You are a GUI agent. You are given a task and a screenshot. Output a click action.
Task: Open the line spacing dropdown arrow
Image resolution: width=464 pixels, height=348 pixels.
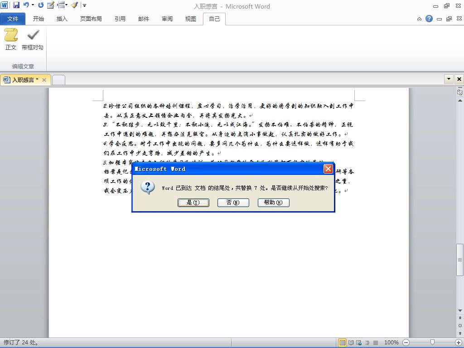point(66,5)
